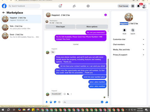The height and width of the screenshot is (112, 150).
Task: React to the 7632453347 message
Action: (x=65, y=94)
